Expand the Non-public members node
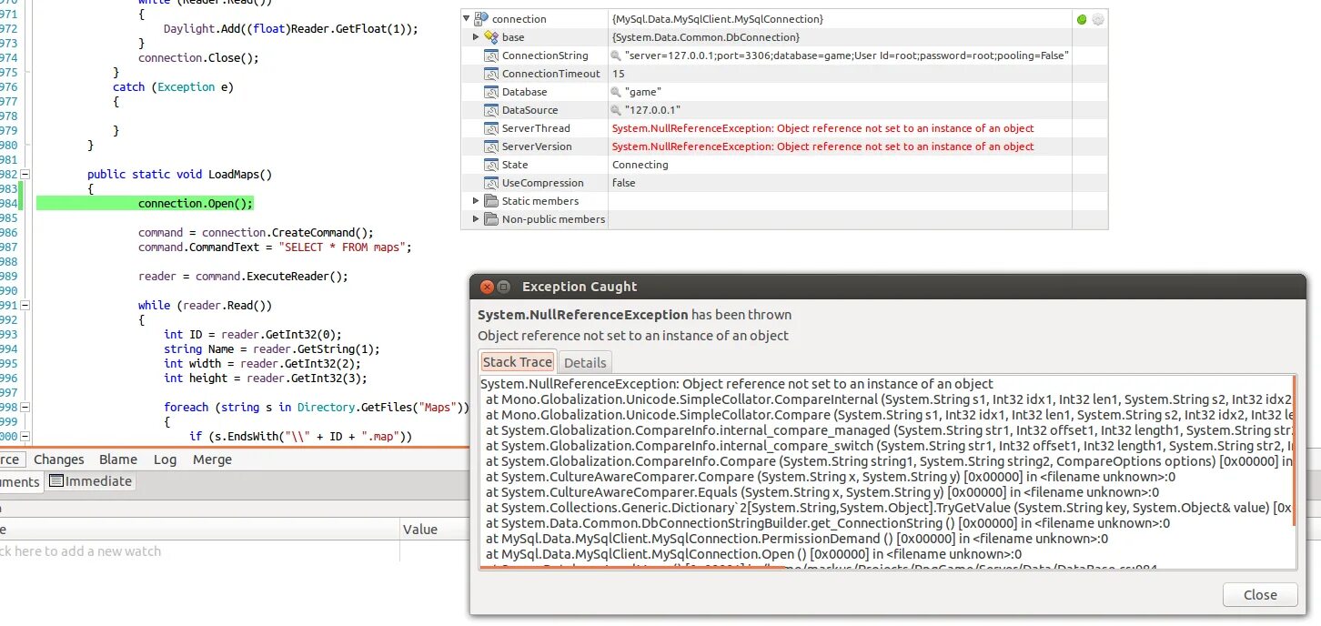The image size is (1321, 626). point(476,219)
